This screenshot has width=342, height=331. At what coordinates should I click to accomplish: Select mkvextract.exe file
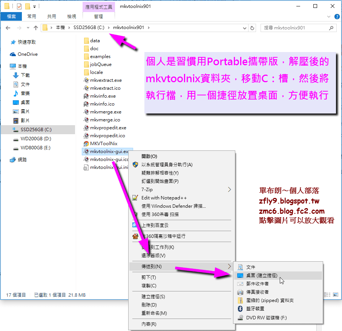[103, 80]
